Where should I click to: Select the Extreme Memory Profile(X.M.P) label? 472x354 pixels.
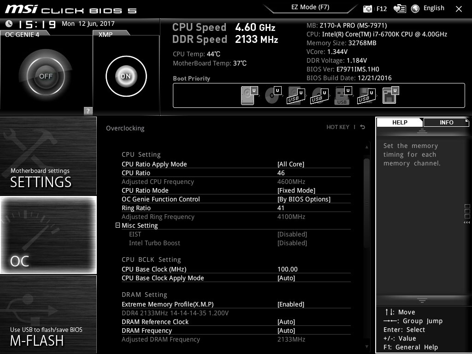pyautogui.click(x=167, y=304)
